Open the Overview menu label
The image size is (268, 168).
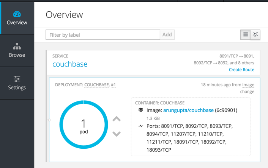click(17, 22)
